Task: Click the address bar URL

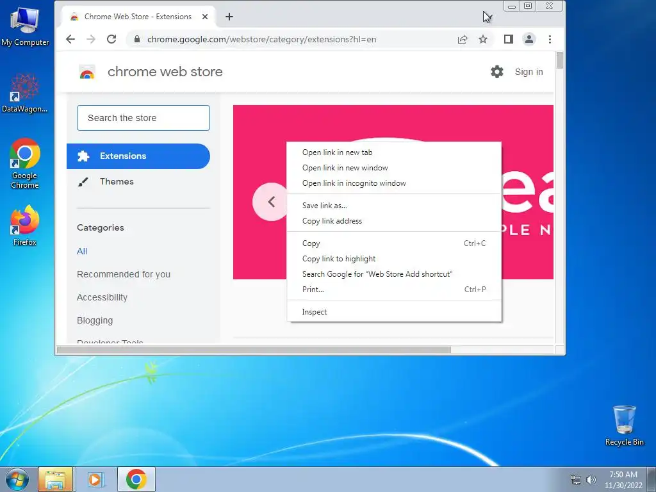Action: 261,39
